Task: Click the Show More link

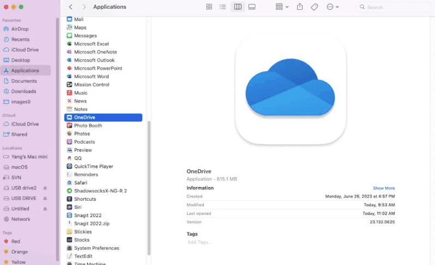Action: (384, 188)
